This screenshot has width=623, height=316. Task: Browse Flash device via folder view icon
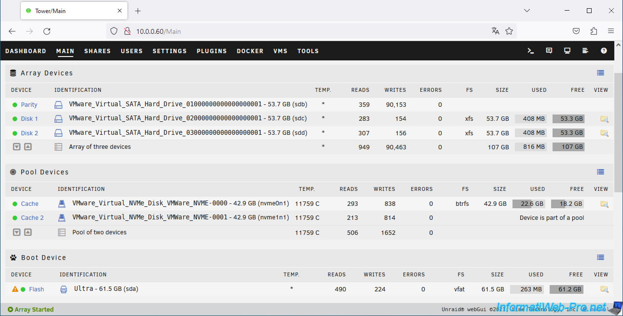(604, 289)
